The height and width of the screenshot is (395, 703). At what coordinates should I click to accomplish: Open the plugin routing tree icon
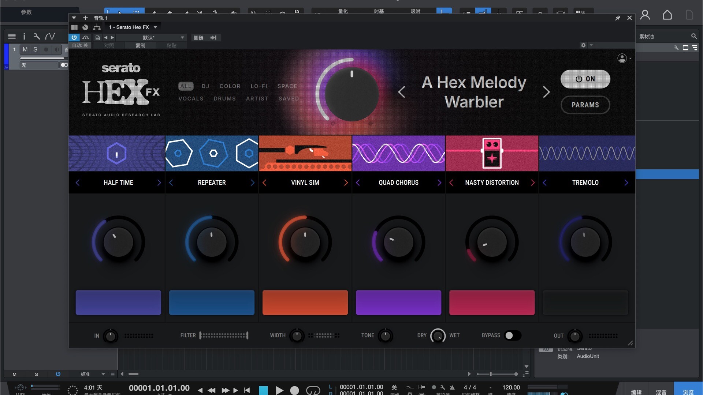pos(97,27)
